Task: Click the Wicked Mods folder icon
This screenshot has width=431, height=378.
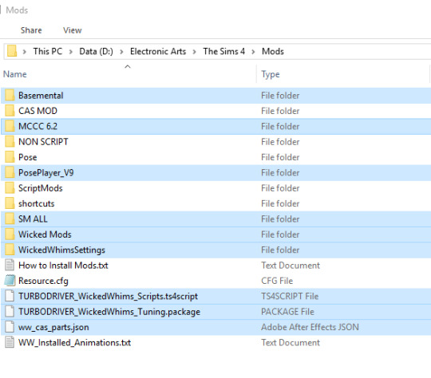Action: [10, 234]
